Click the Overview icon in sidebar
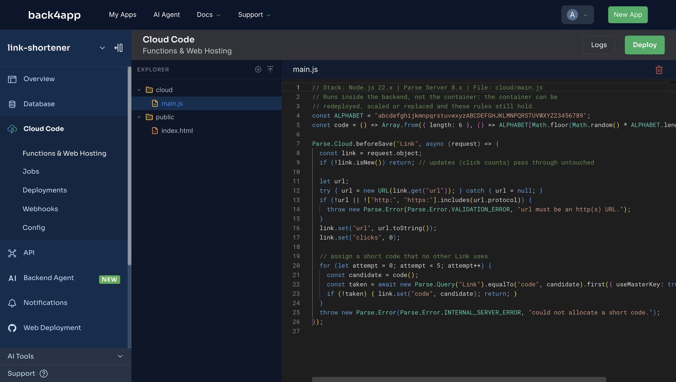Image resolution: width=676 pixels, height=382 pixels. coord(12,79)
